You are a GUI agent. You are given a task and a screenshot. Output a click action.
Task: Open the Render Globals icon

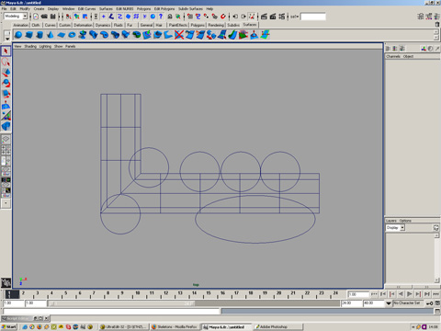click(x=282, y=17)
